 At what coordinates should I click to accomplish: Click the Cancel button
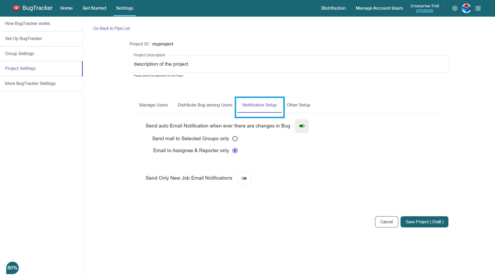[x=386, y=222]
